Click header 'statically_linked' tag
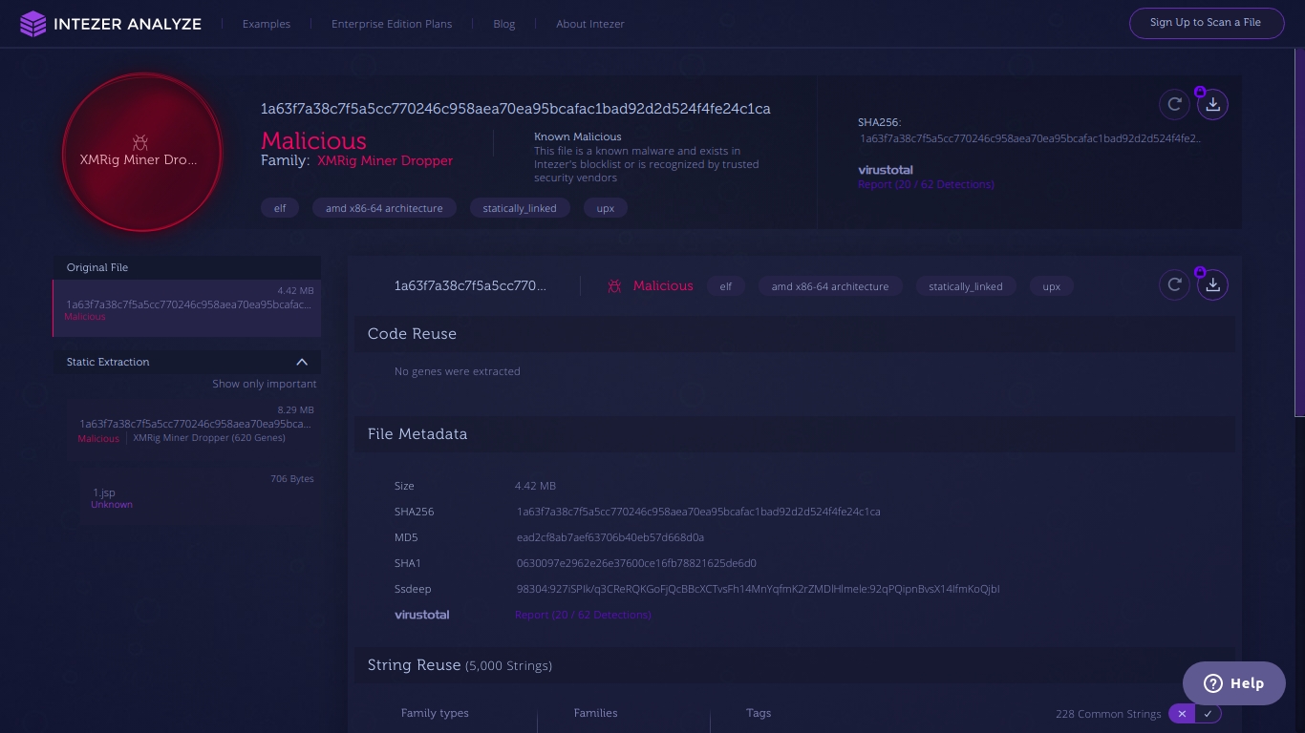Screen dimensions: 1305x733 pyautogui.click(x=520, y=208)
